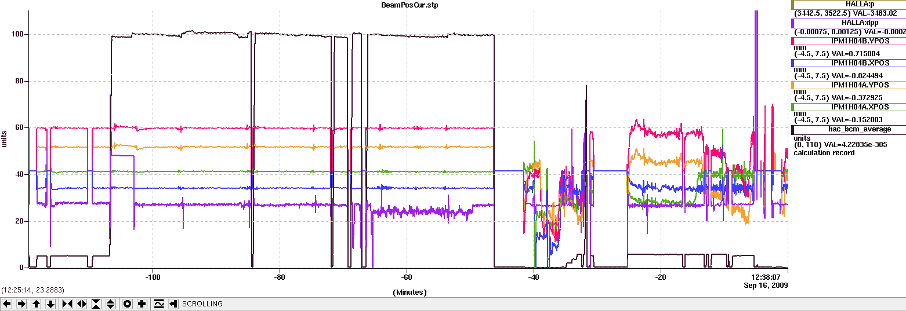Screen dimensions: 906x311
Task: Click the horizontal inward-facing triangles zoom icon
Action: (67, 304)
